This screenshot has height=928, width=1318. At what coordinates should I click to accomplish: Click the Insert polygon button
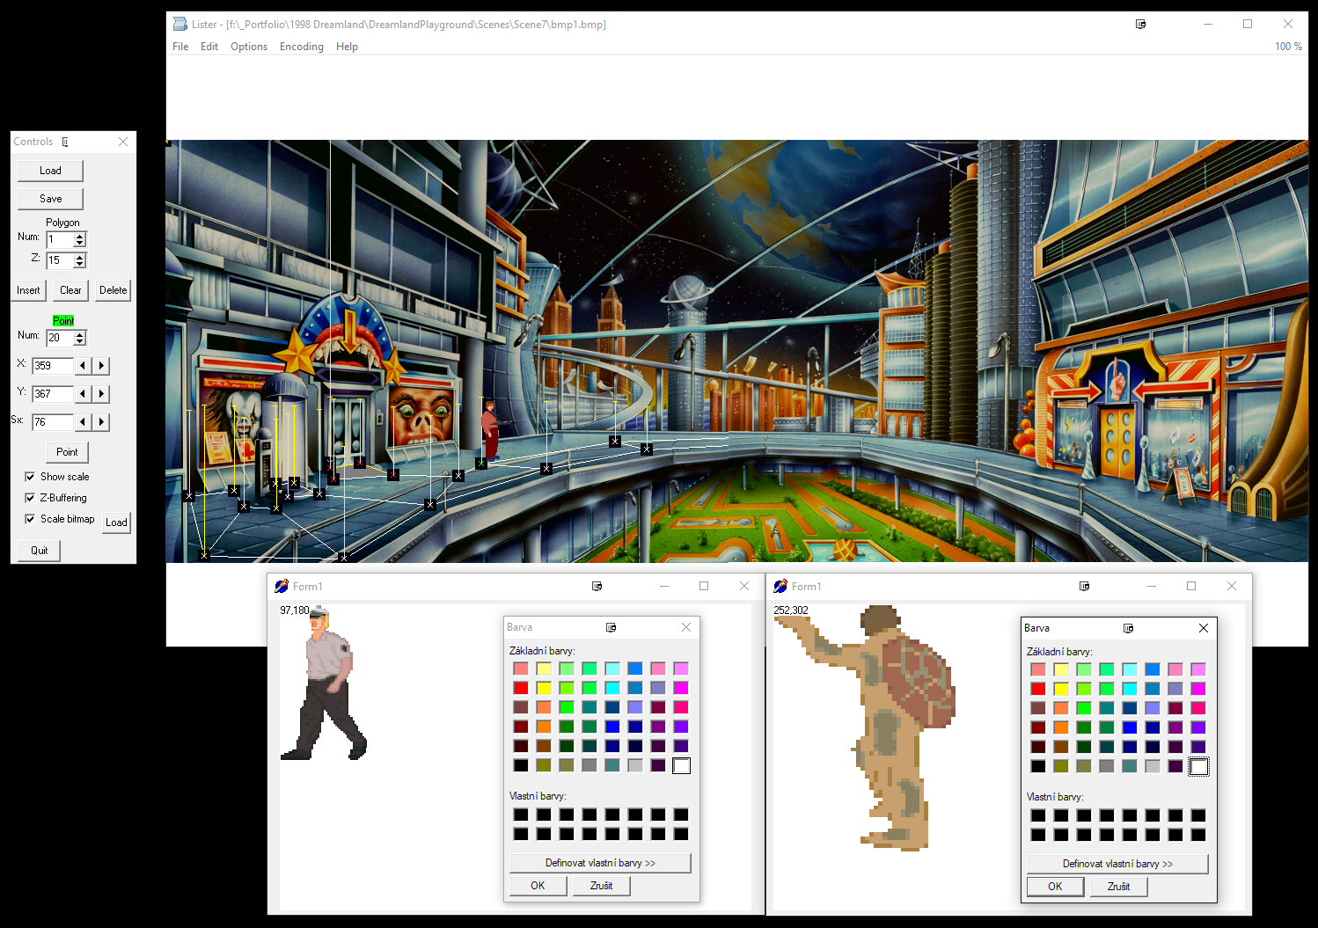click(x=28, y=290)
